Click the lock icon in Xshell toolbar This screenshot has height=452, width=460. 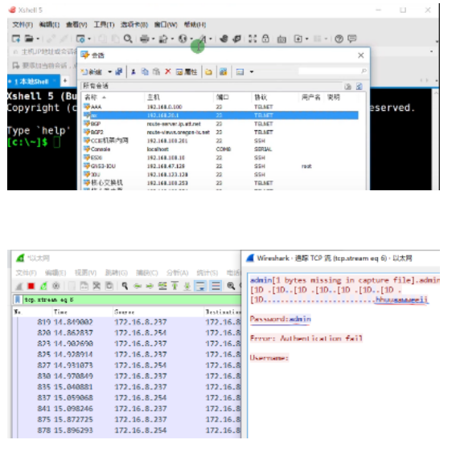(x=265, y=39)
